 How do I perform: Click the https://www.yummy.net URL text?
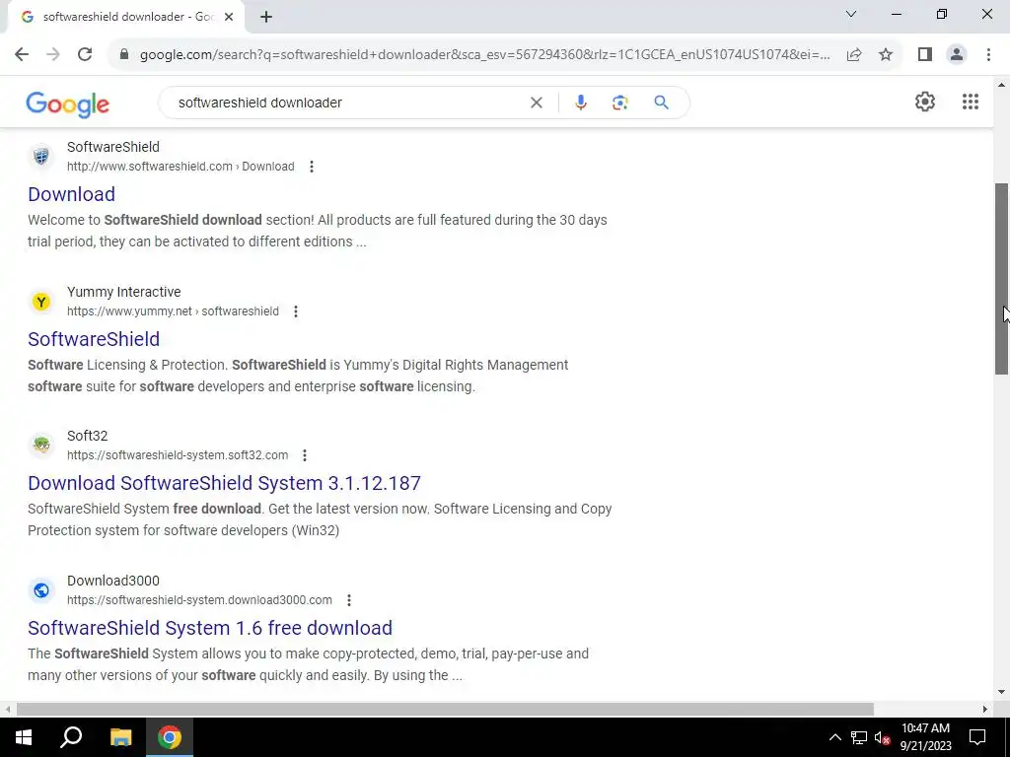click(129, 311)
